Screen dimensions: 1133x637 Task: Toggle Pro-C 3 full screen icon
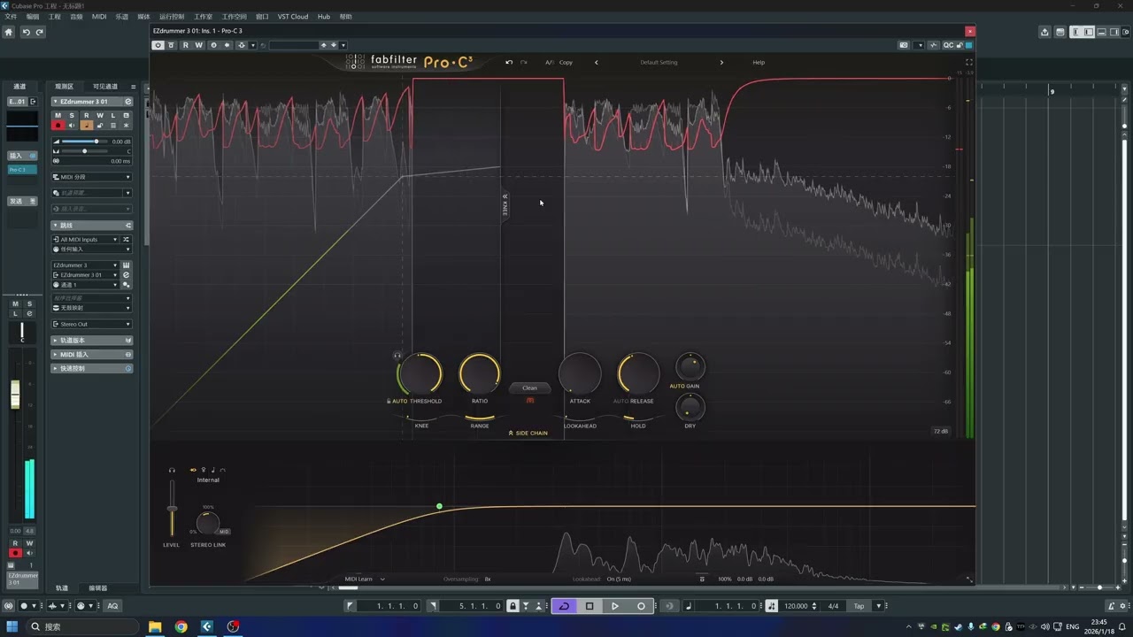pyautogui.click(x=968, y=63)
